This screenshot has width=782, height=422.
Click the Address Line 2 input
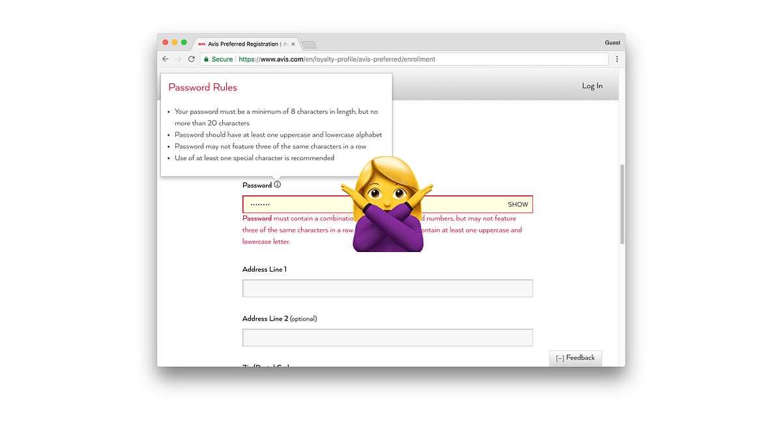point(388,337)
